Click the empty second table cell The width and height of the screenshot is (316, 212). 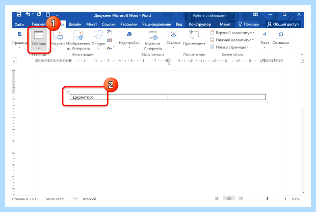click(217, 97)
